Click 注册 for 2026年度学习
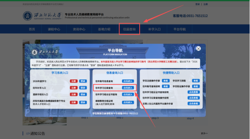250x139 pixels. click(x=74, y=81)
